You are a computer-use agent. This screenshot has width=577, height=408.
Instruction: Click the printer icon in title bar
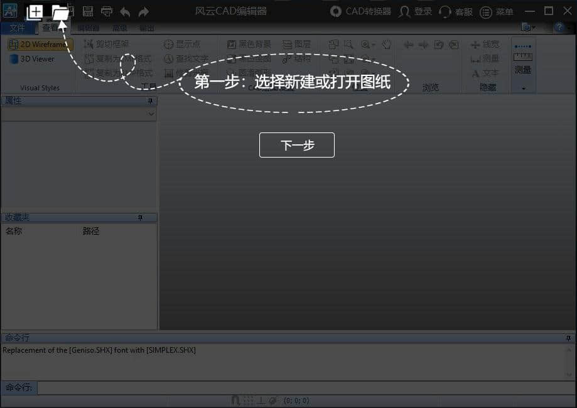107,12
